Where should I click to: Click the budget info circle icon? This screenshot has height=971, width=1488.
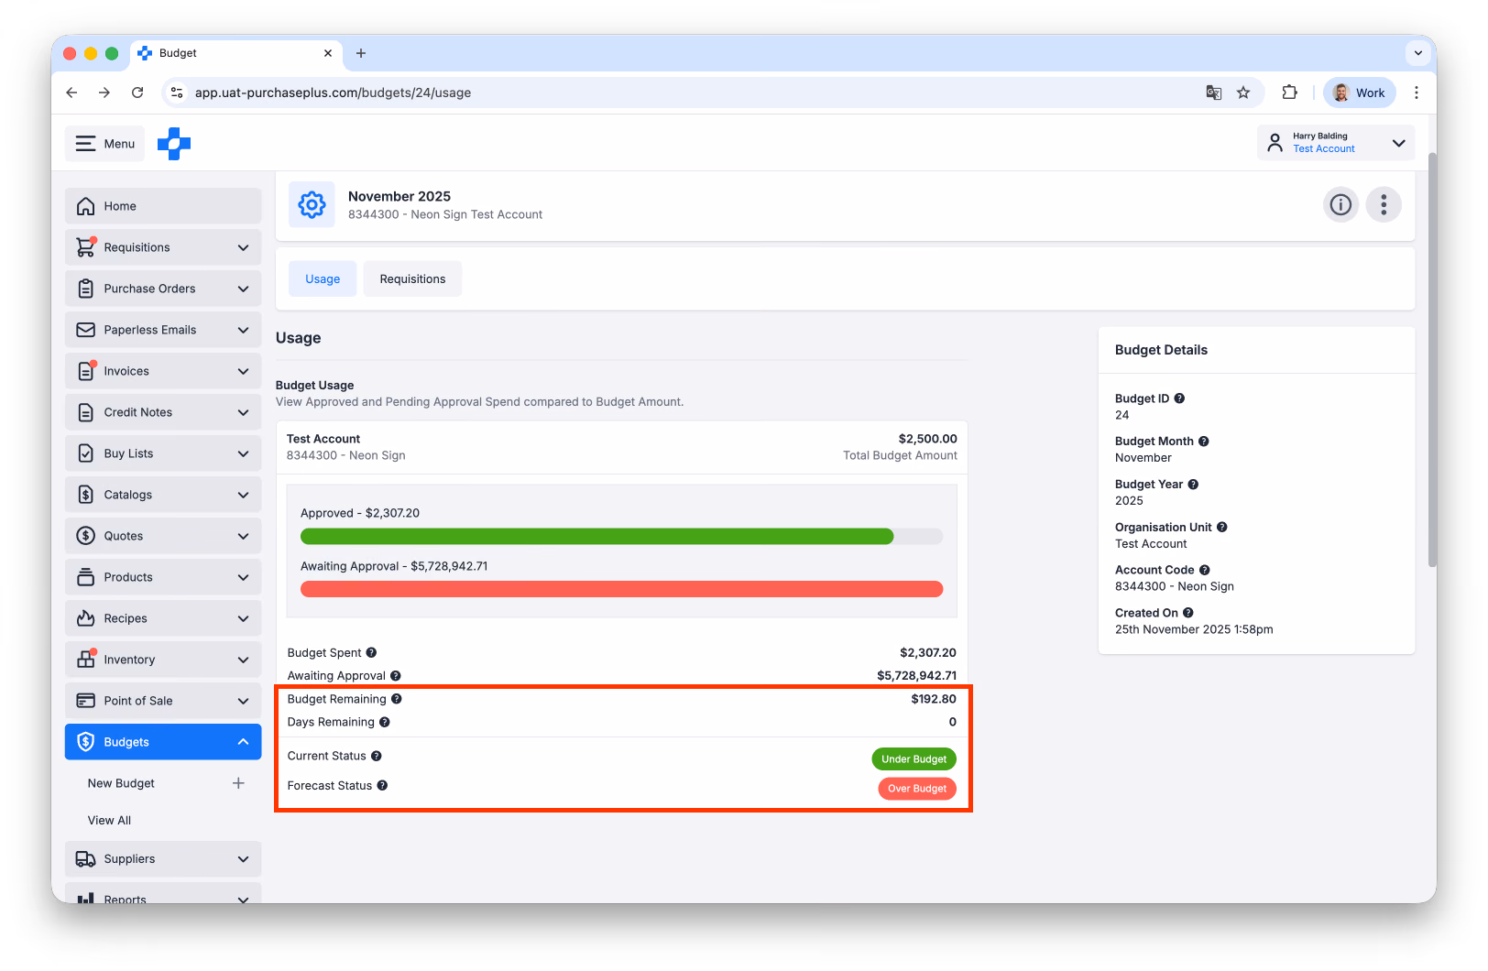click(1340, 204)
